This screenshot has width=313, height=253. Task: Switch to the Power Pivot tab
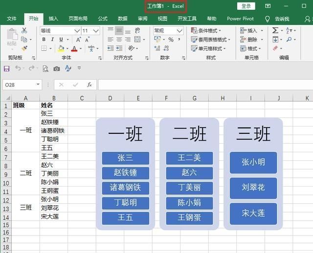pos(240,19)
